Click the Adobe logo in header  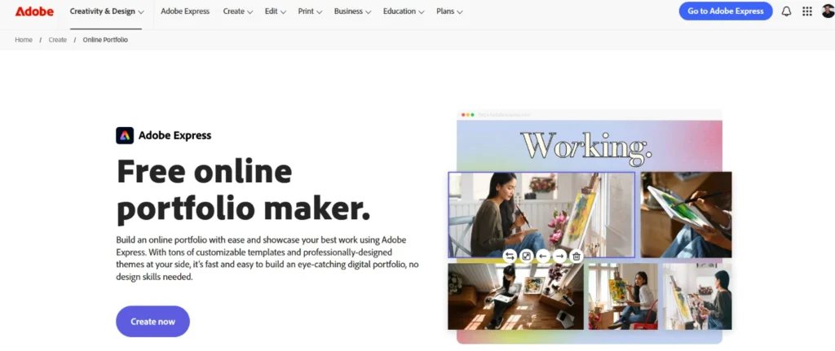(x=34, y=11)
